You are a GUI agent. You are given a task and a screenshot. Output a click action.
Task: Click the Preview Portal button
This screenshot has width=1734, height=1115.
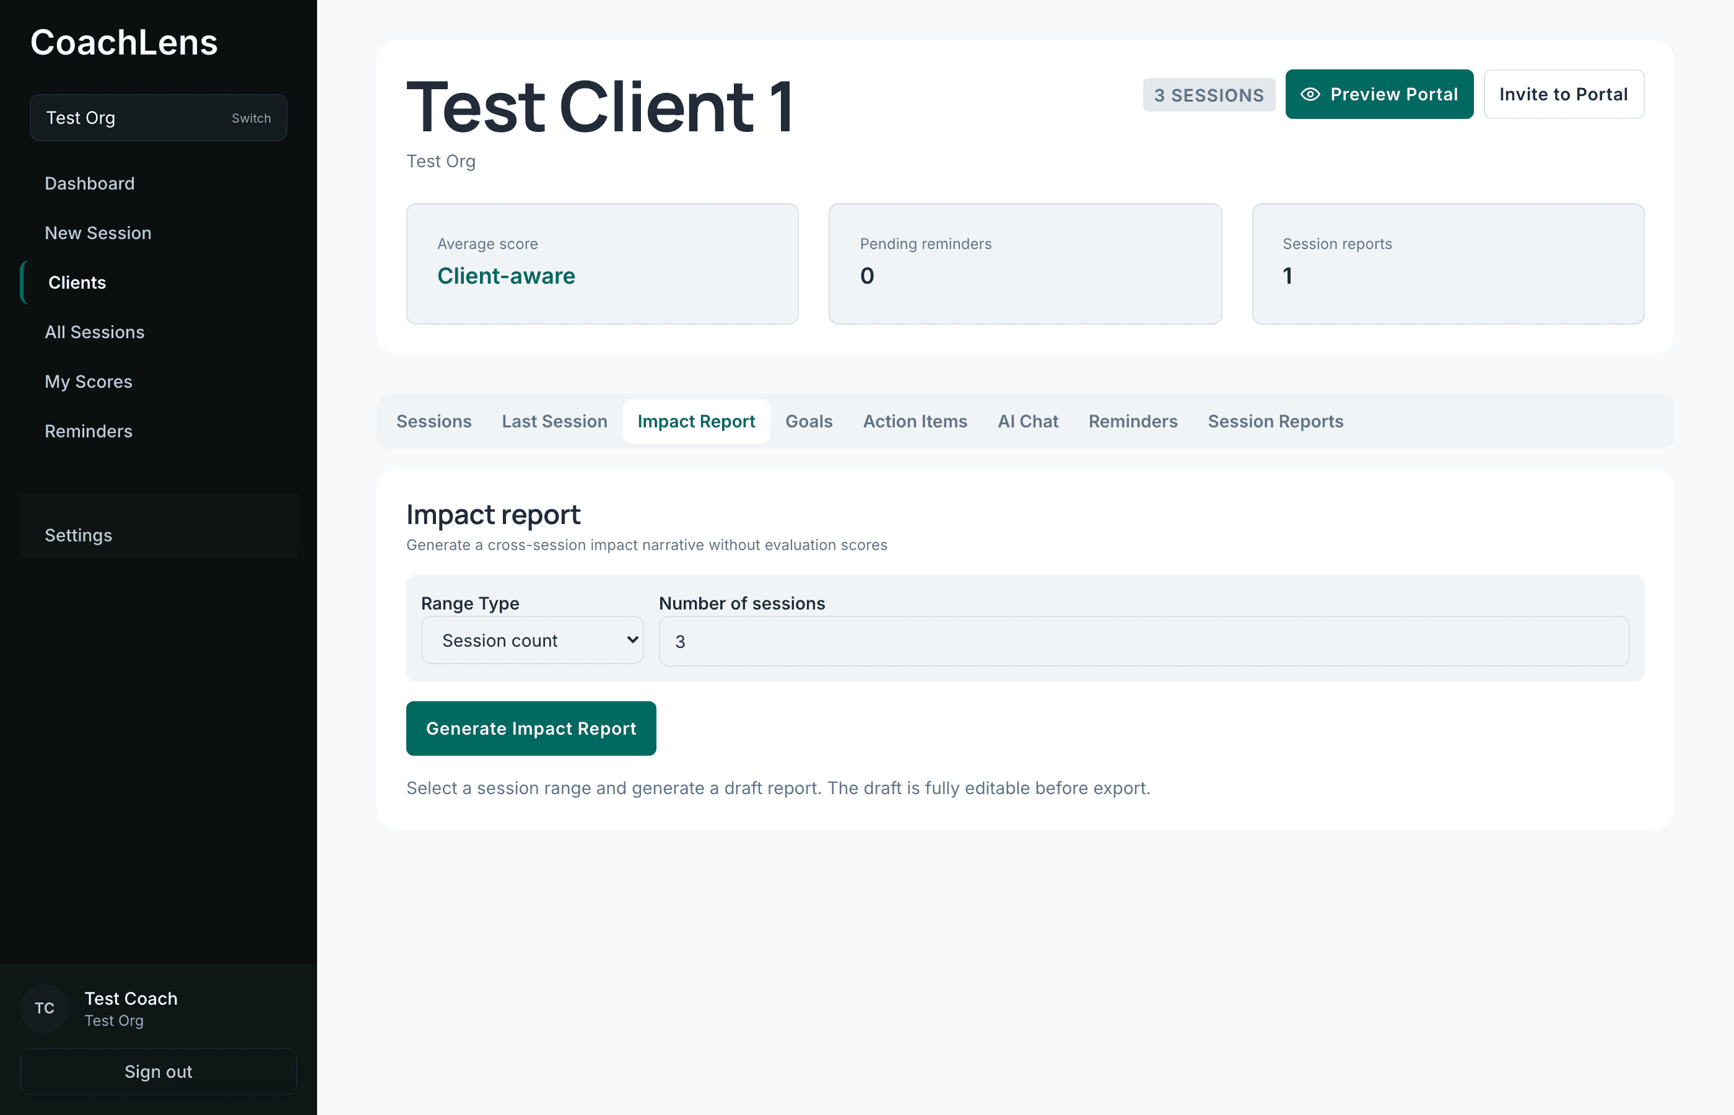(x=1379, y=94)
